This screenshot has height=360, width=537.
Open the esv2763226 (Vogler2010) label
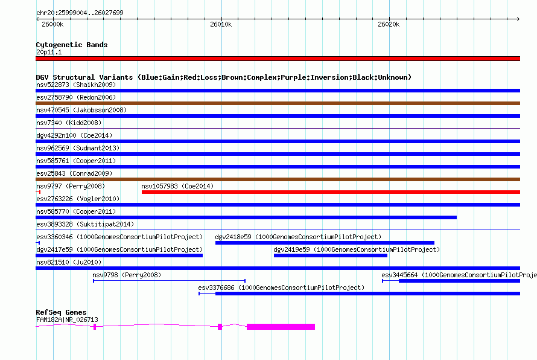[x=78, y=199]
